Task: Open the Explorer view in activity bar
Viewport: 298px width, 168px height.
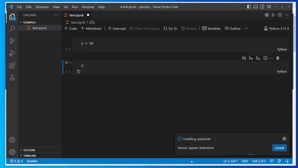Action: pos(12,17)
